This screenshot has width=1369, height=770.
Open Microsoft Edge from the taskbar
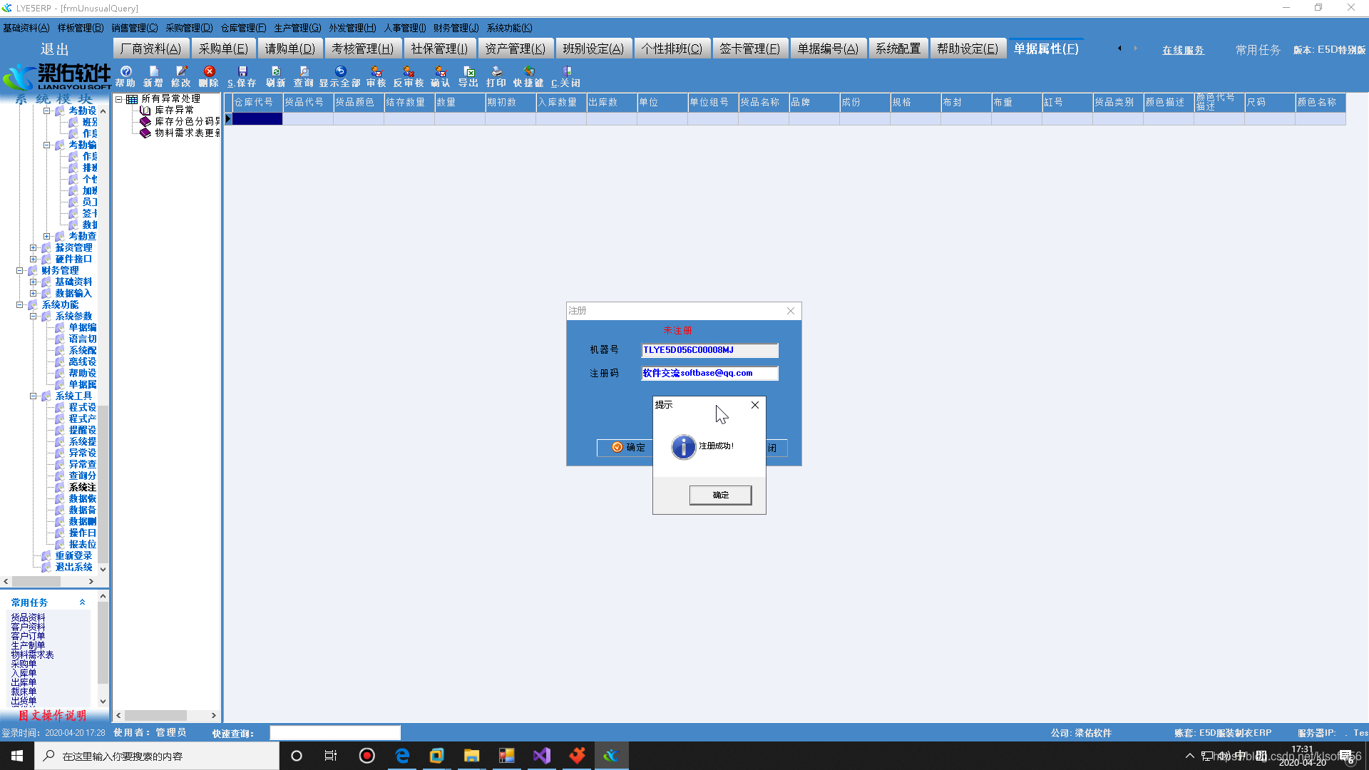(x=402, y=756)
